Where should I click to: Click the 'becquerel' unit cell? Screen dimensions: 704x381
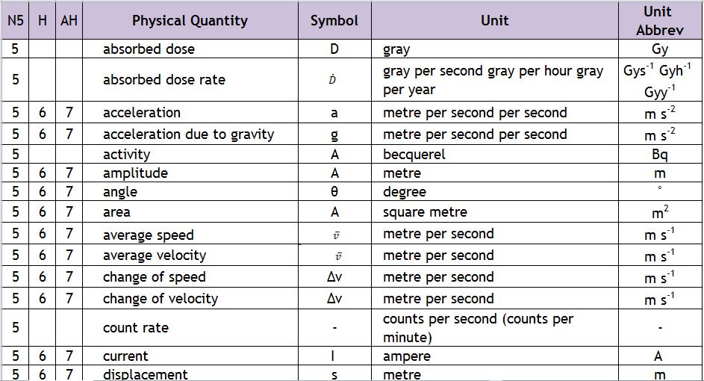click(495, 154)
